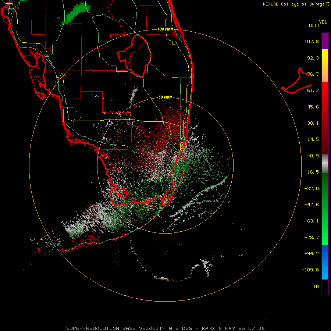Select the 92.3 velocity scale value
This screenshot has height=331, width=331.
[313, 58]
